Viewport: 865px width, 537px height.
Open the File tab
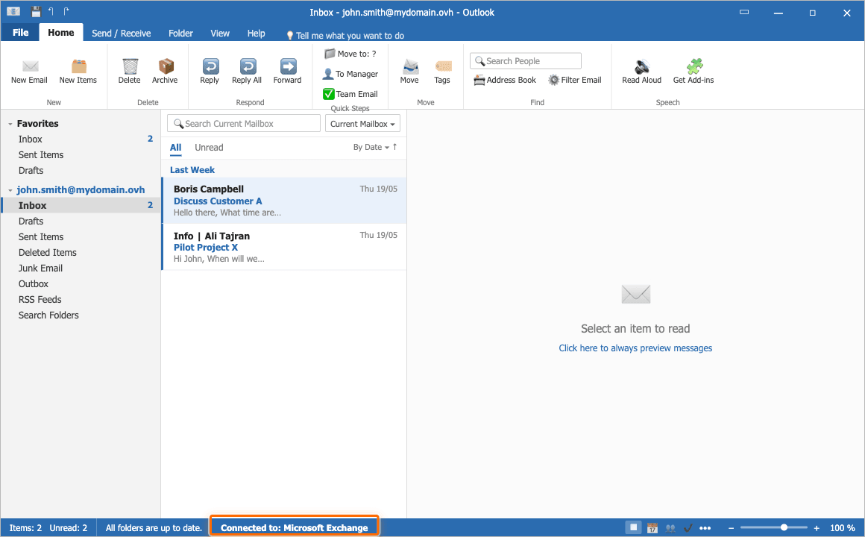(x=20, y=33)
